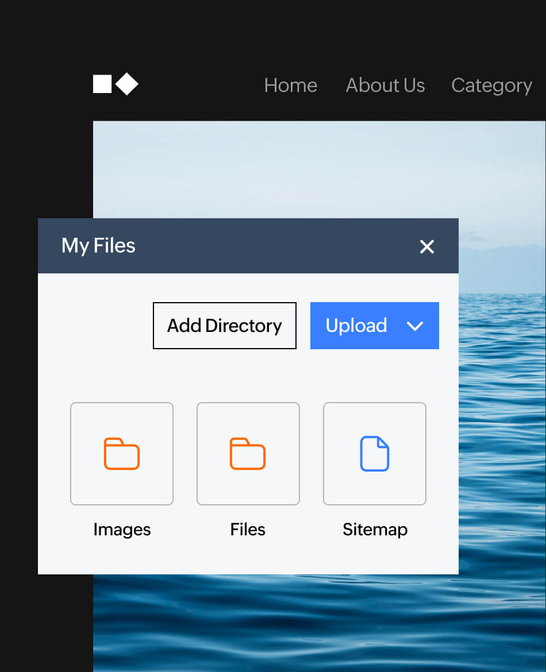Expand the Upload dropdown chevron
The width and height of the screenshot is (546, 672).
(x=415, y=326)
